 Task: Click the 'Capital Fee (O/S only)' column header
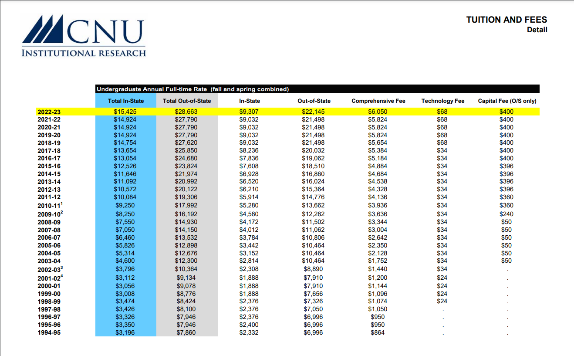507,101
